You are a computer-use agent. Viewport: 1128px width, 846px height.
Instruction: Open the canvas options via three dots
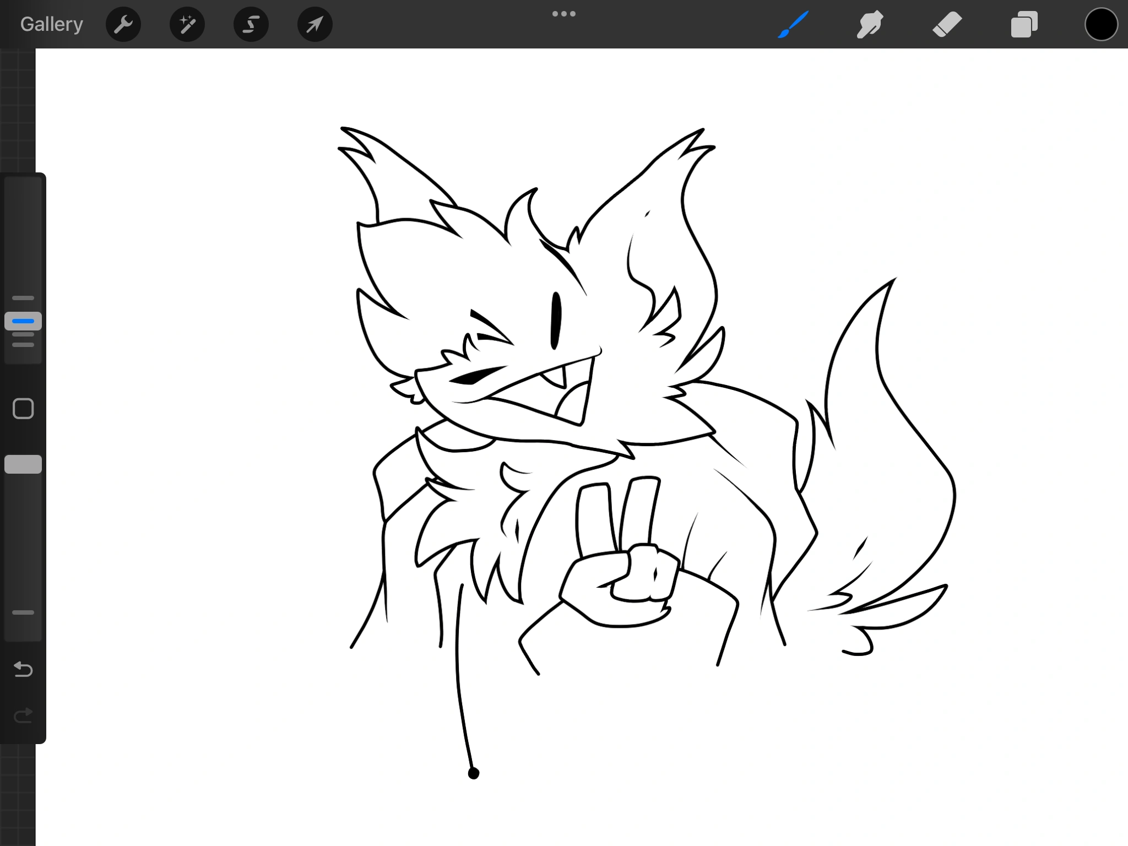(x=564, y=13)
